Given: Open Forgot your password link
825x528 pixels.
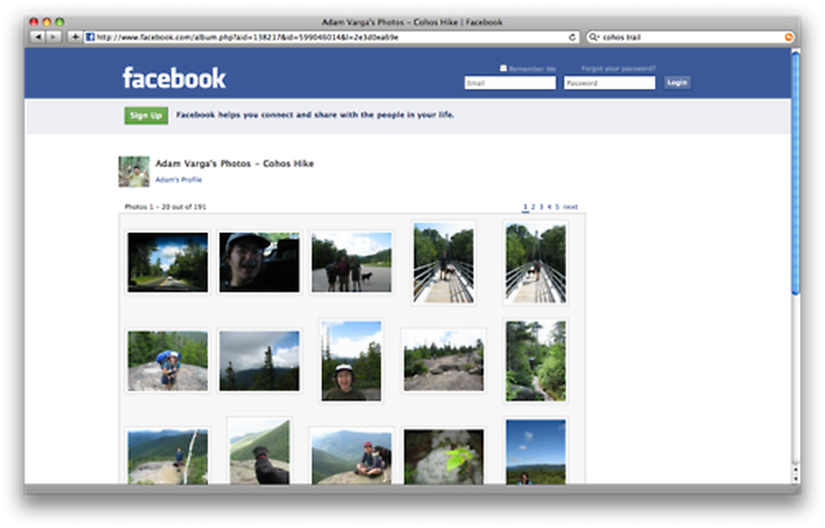Looking at the screenshot, I should pos(618,69).
